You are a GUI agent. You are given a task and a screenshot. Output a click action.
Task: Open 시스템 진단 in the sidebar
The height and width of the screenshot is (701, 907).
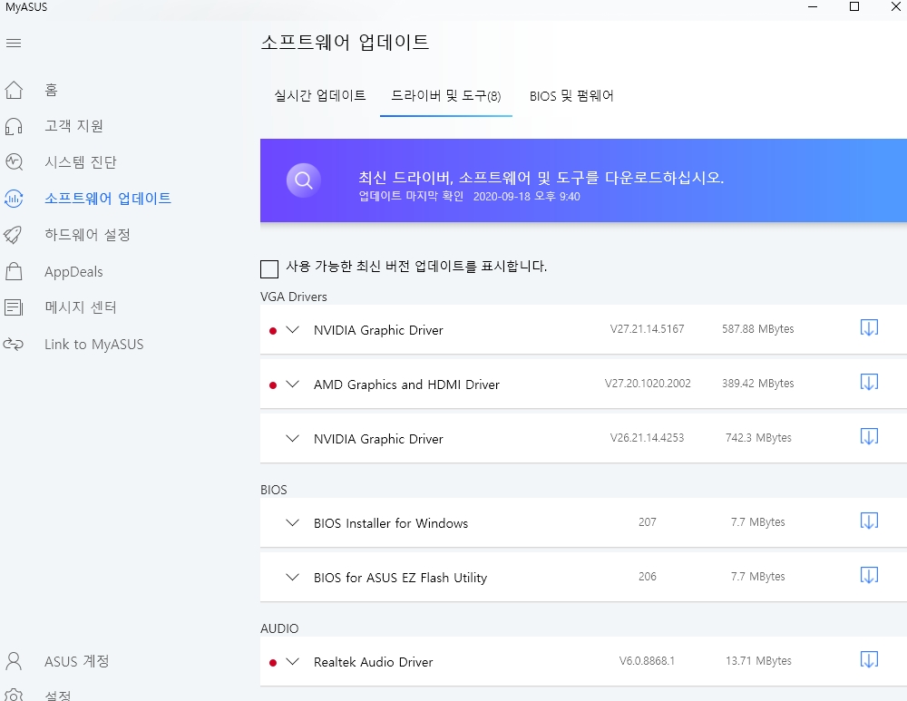81,162
